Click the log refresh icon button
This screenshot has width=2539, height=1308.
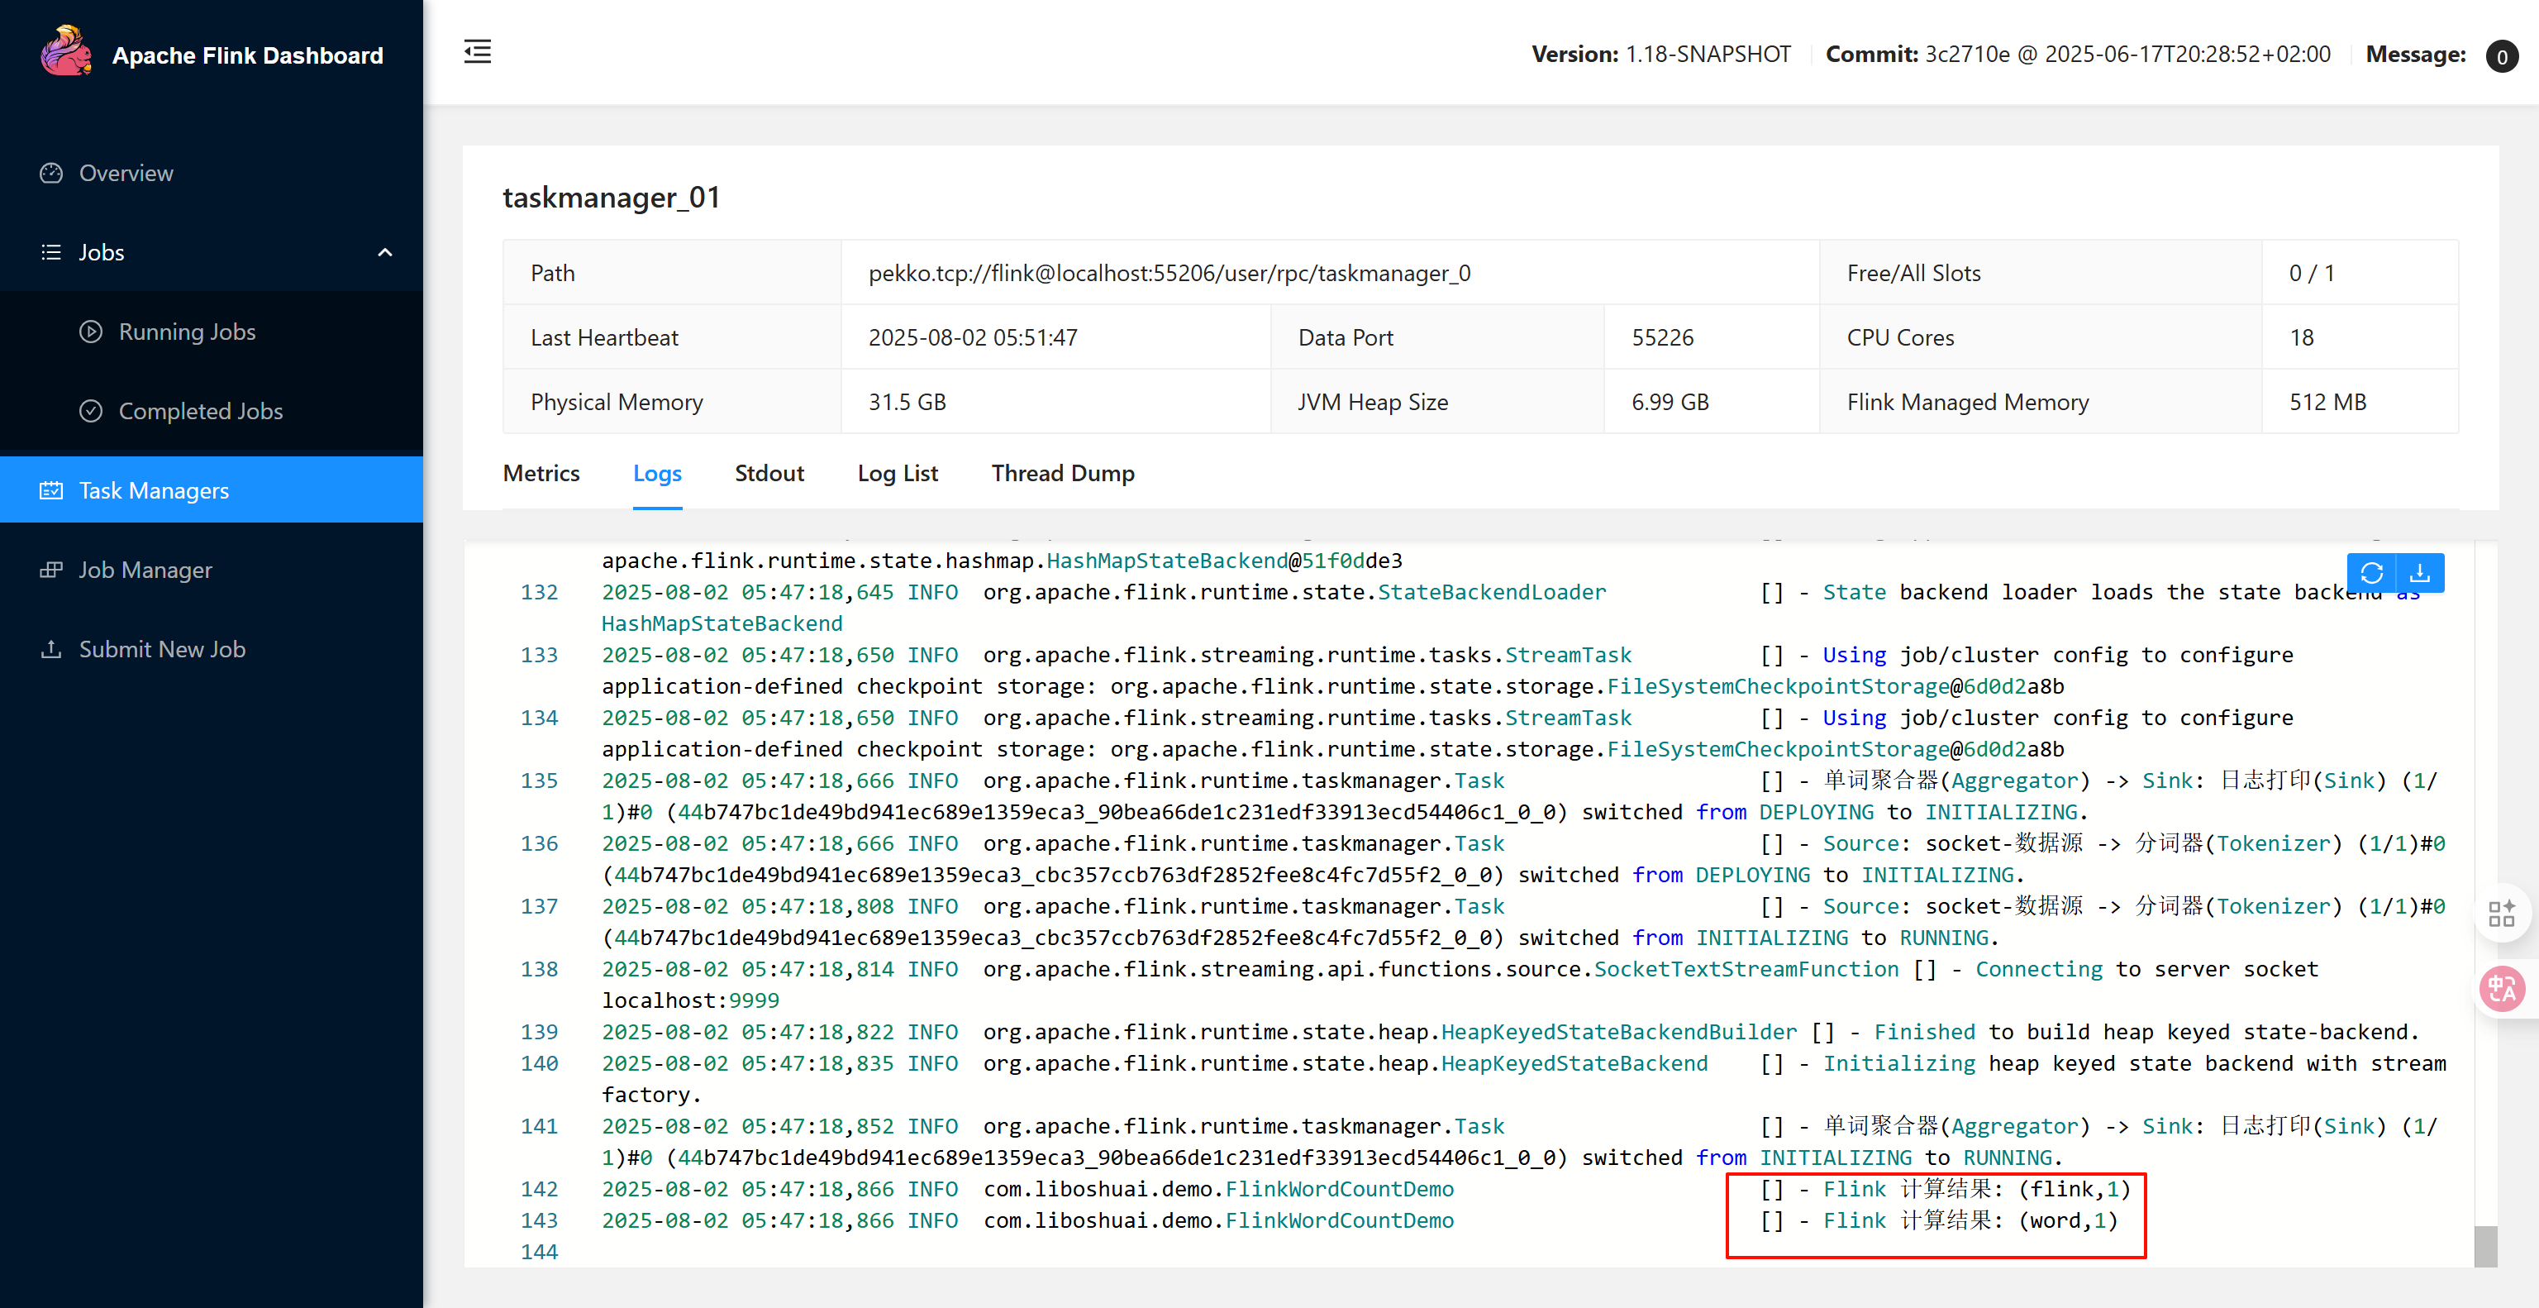pos(2371,573)
